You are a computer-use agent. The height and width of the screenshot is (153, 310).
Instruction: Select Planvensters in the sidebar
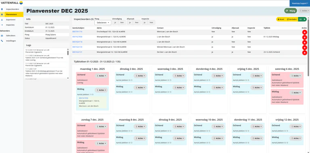coord(12,15)
